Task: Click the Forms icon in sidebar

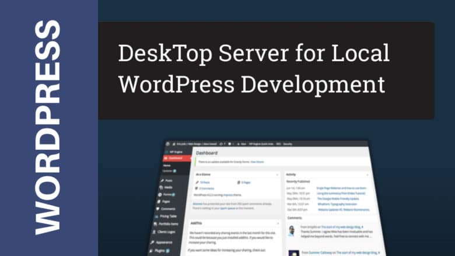Action: click(x=160, y=195)
